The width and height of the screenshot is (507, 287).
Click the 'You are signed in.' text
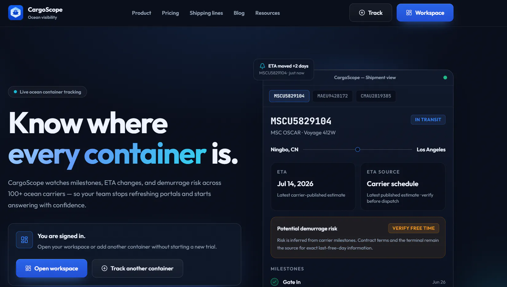pyautogui.click(x=61, y=236)
